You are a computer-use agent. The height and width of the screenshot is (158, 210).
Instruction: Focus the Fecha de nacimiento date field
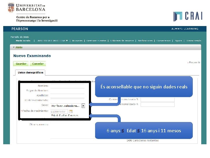(59, 111)
